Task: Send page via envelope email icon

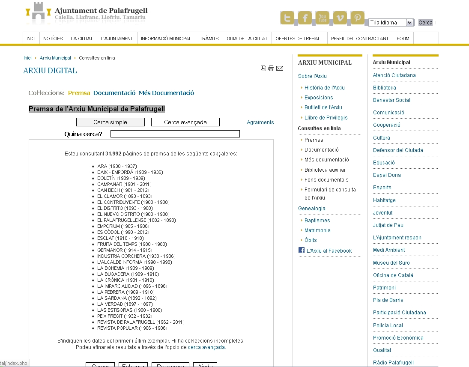Action: [x=280, y=69]
